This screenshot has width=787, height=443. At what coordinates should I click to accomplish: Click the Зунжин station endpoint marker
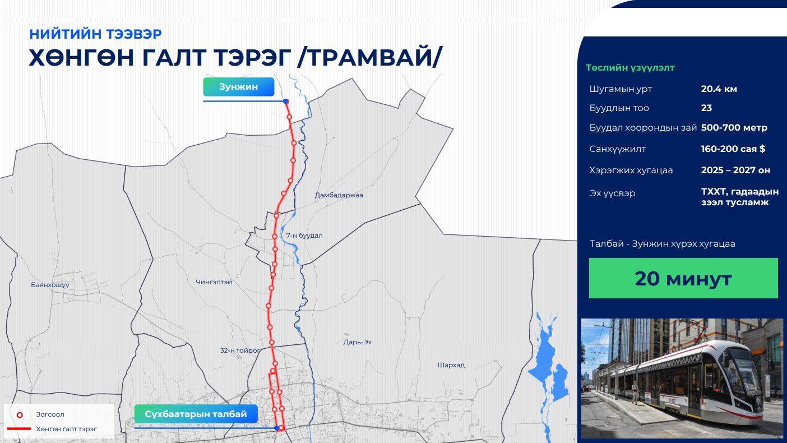(285, 100)
